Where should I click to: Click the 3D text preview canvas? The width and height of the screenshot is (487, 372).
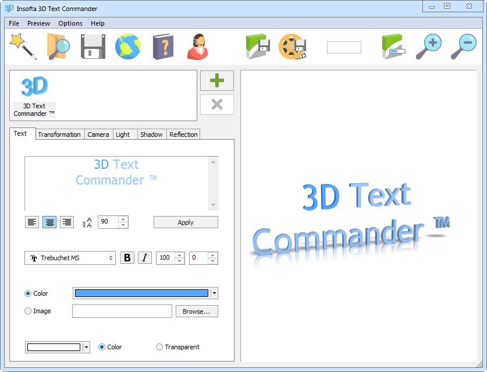click(359, 215)
